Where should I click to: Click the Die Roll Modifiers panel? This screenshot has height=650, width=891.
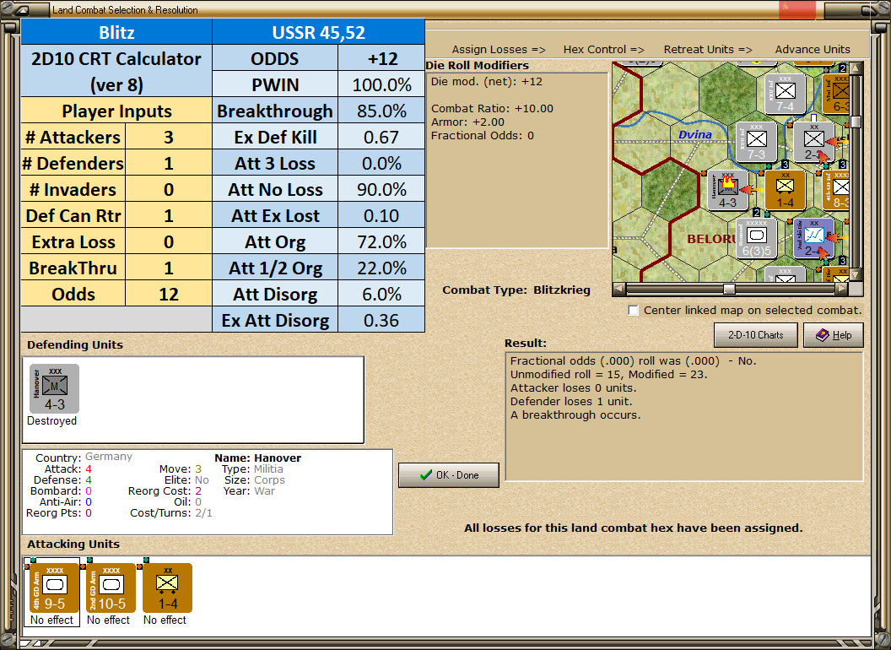click(517, 160)
